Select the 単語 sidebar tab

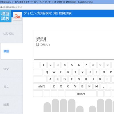click(x=12, y=51)
